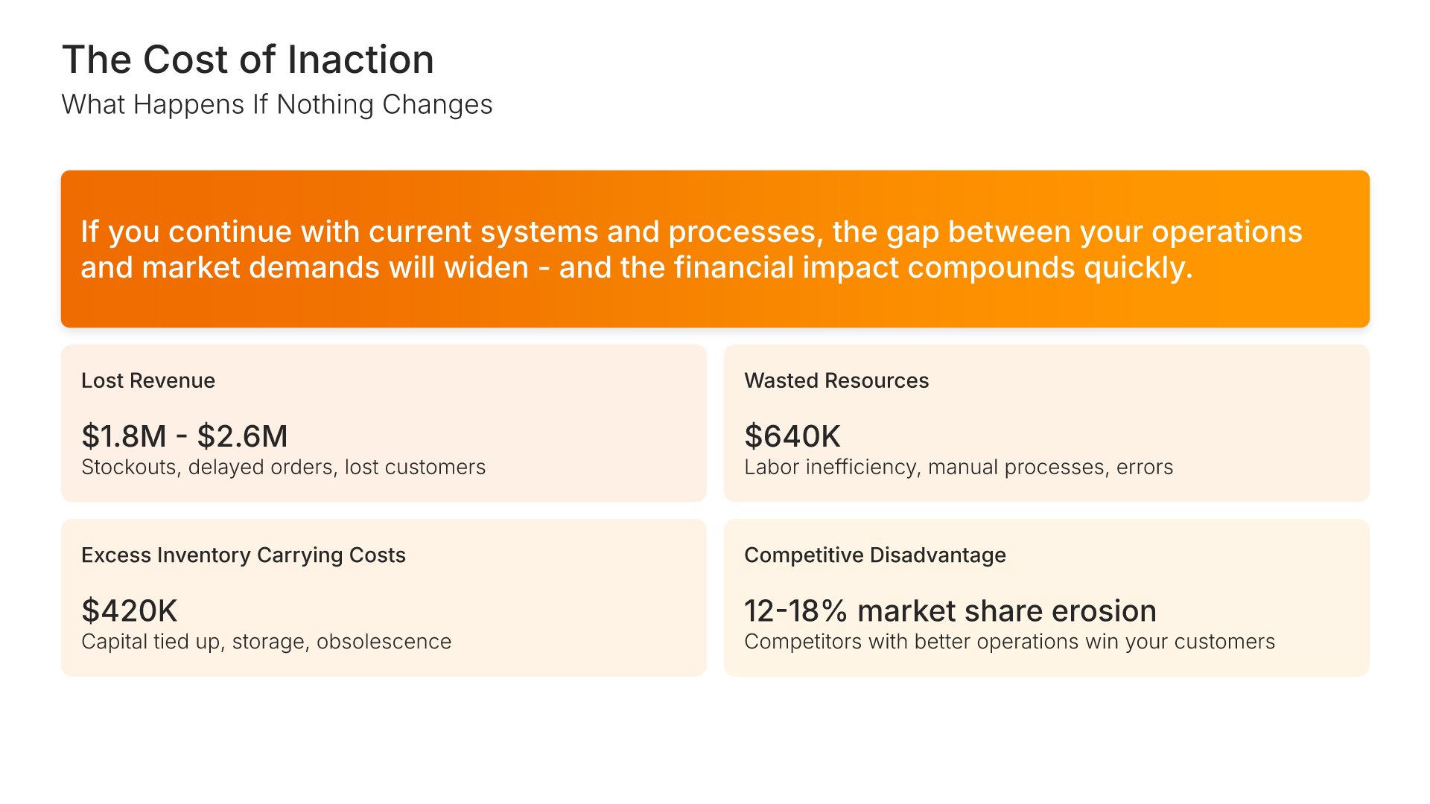Select the "$640K" amount
The height and width of the screenshot is (804, 1430).
pos(792,436)
